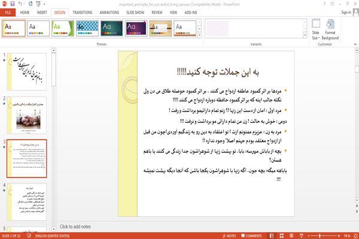
Task: Switch to Slide Sorter view icon
Action: click(282, 236)
